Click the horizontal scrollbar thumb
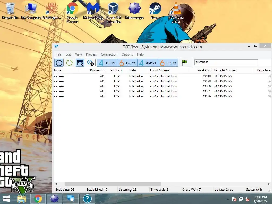 113,184
